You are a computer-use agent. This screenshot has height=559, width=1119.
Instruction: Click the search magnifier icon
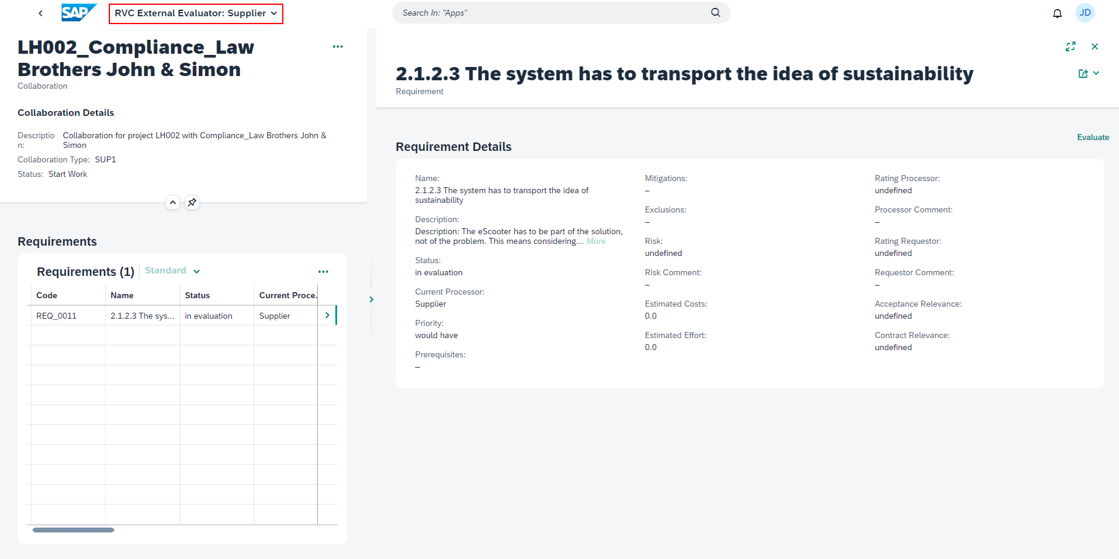(715, 13)
